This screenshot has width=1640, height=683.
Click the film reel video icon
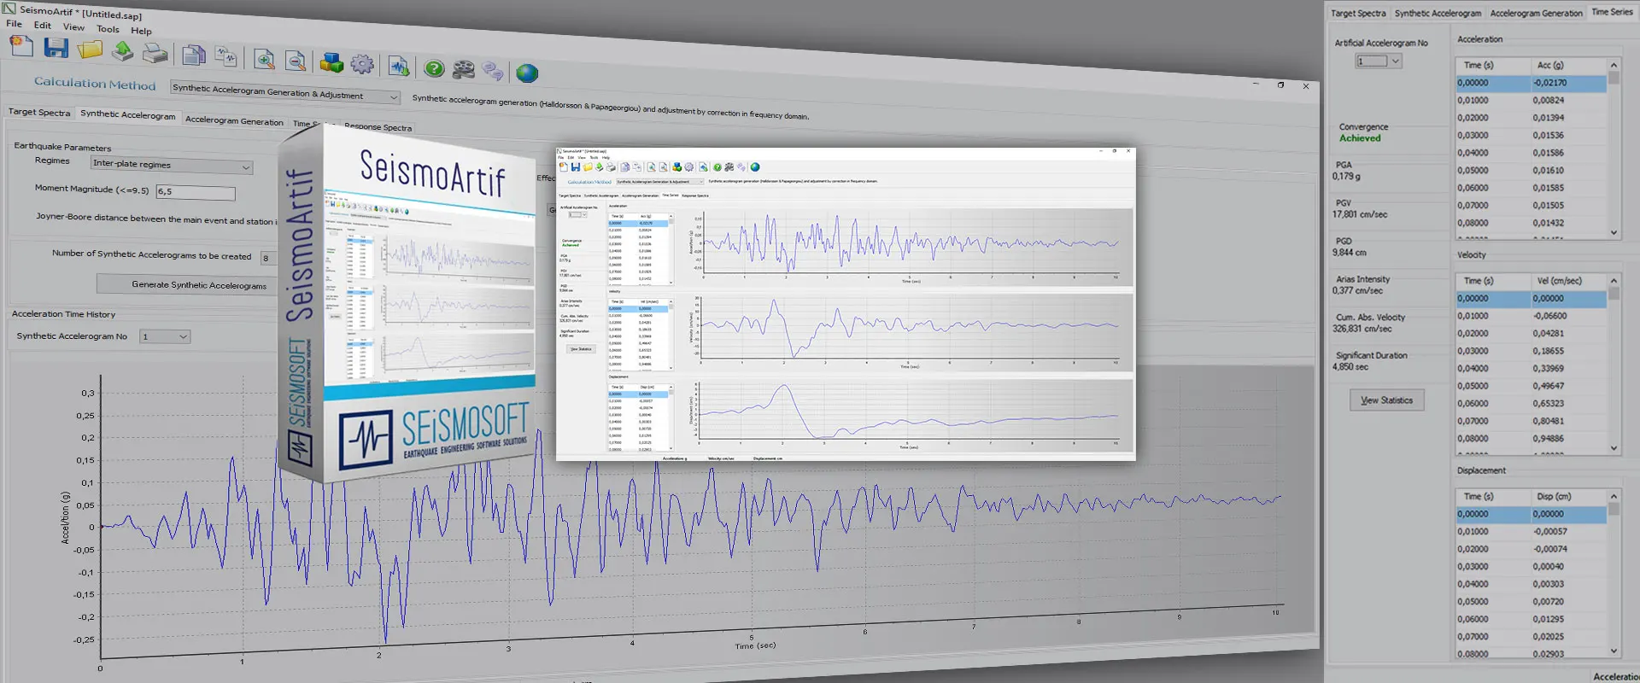(x=463, y=69)
